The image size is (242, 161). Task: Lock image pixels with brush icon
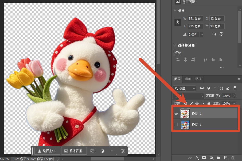[191, 103]
